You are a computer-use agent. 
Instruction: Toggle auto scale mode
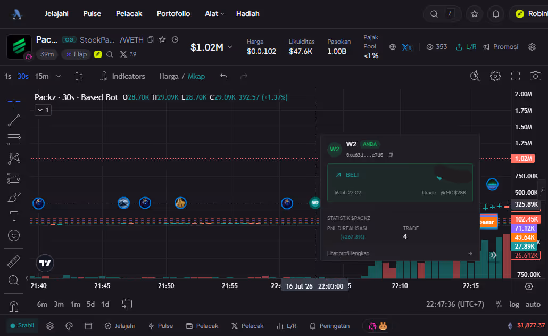pyautogui.click(x=533, y=304)
